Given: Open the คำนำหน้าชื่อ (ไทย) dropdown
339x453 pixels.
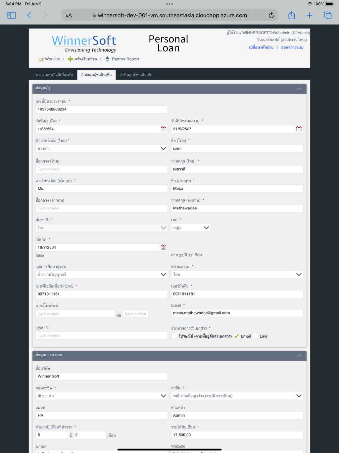Looking at the screenshot, I should (102, 149).
